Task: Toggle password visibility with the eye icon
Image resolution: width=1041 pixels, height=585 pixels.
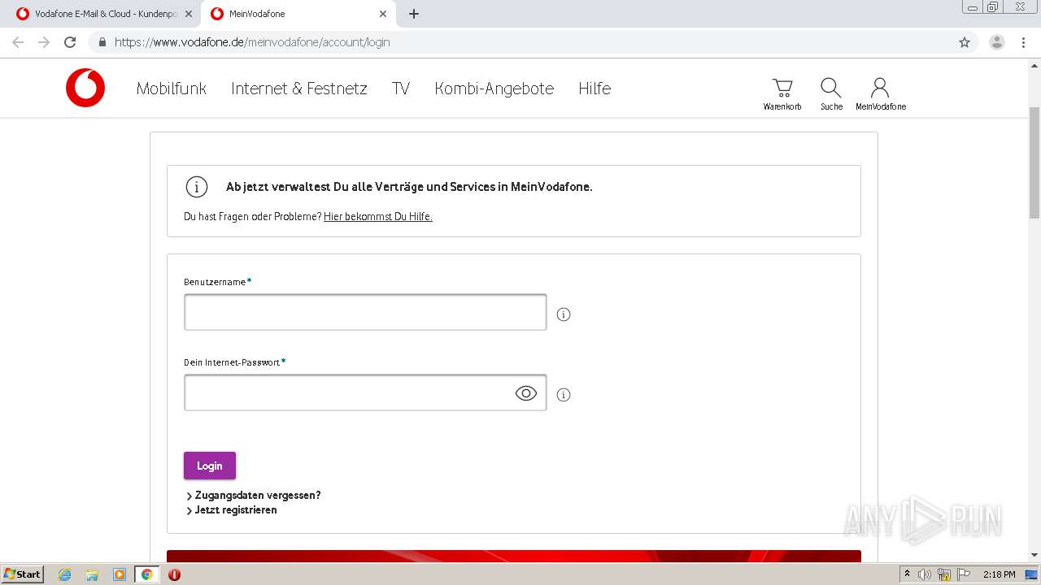Action: tap(526, 393)
